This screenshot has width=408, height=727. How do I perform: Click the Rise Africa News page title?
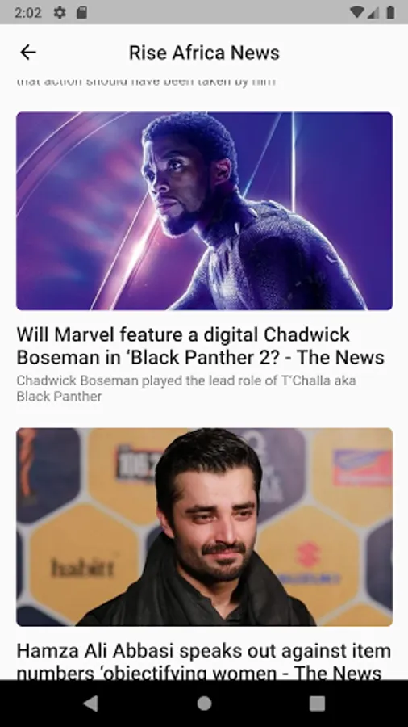click(x=204, y=53)
